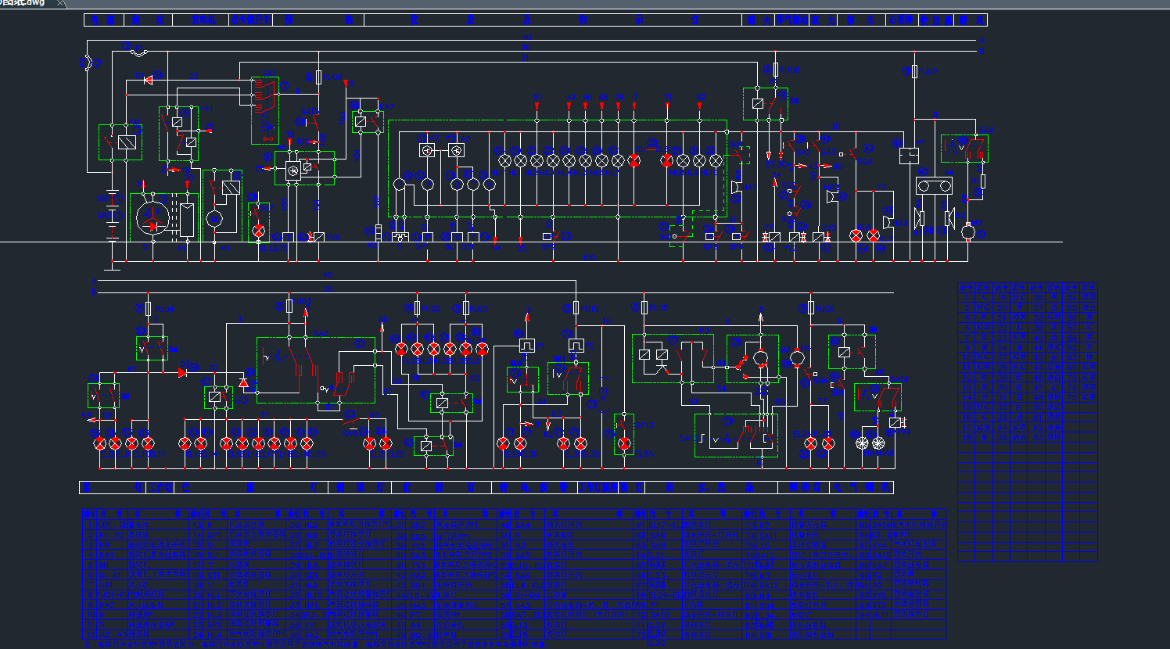Select the P1 pulse flasher symbol
Screen dimensions: 1170x649
pos(526,344)
